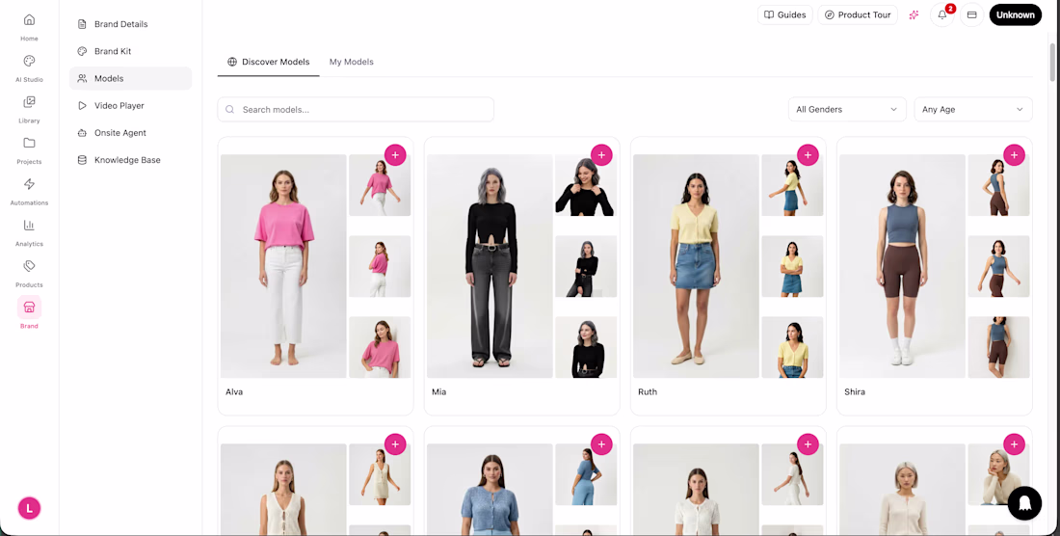The width and height of the screenshot is (1060, 536).
Task: Open notifications bell with badge
Action: pos(942,14)
